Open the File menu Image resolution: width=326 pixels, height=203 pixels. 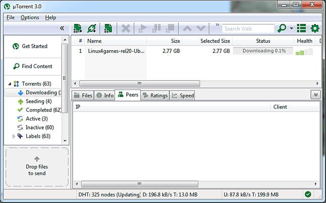11,18
